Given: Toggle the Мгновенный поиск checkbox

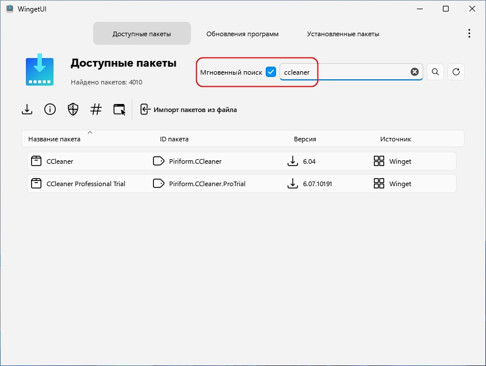Looking at the screenshot, I should (x=270, y=72).
